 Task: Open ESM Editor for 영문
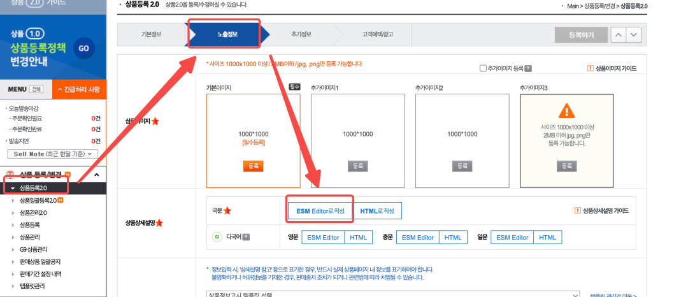[x=323, y=237]
